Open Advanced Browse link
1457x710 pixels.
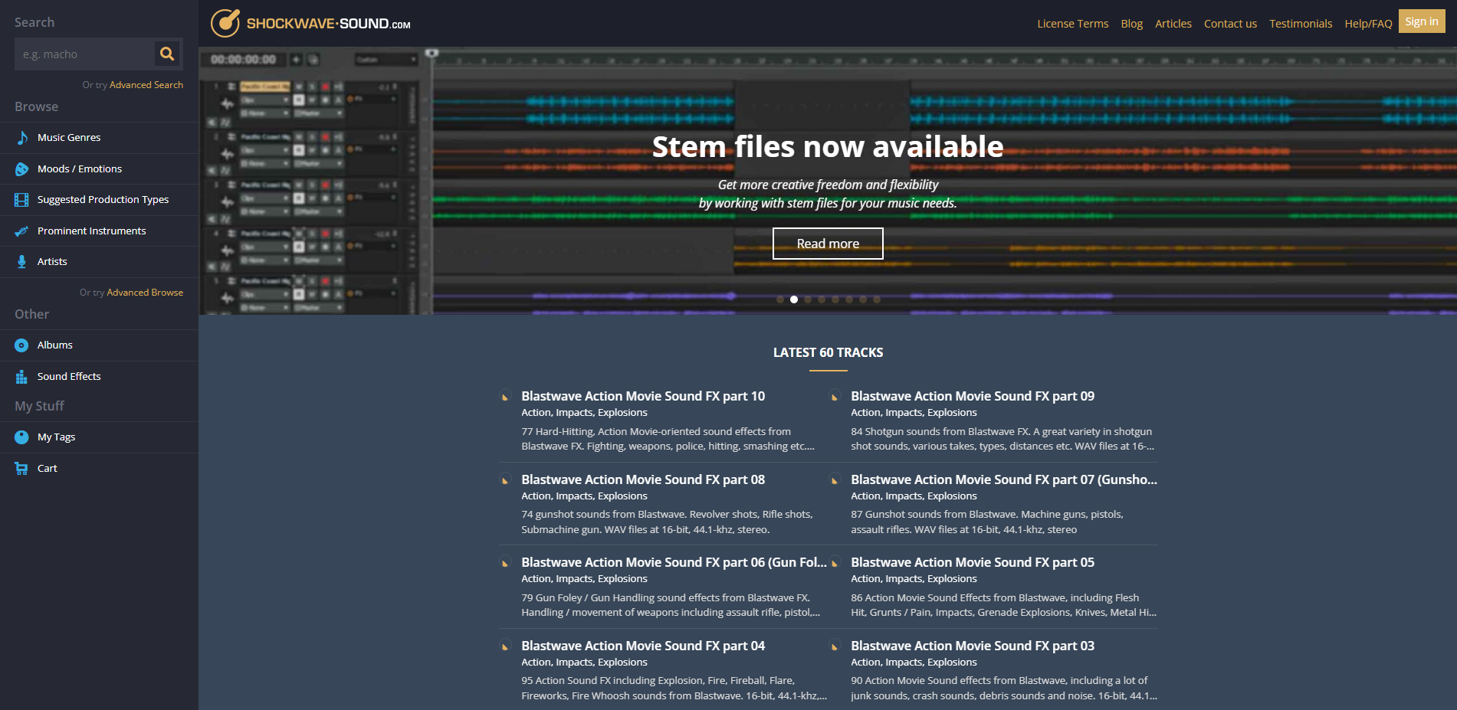click(x=145, y=293)
